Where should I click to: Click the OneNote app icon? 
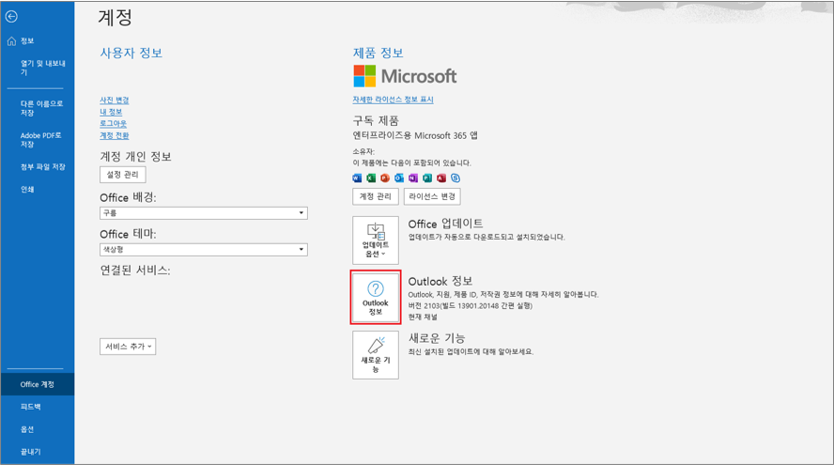pos(413,178)
